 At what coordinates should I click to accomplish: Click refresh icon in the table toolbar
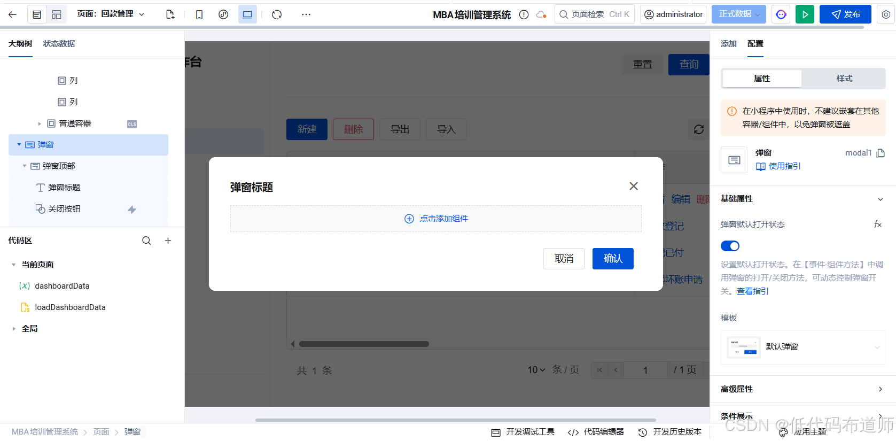pos(699,129)
